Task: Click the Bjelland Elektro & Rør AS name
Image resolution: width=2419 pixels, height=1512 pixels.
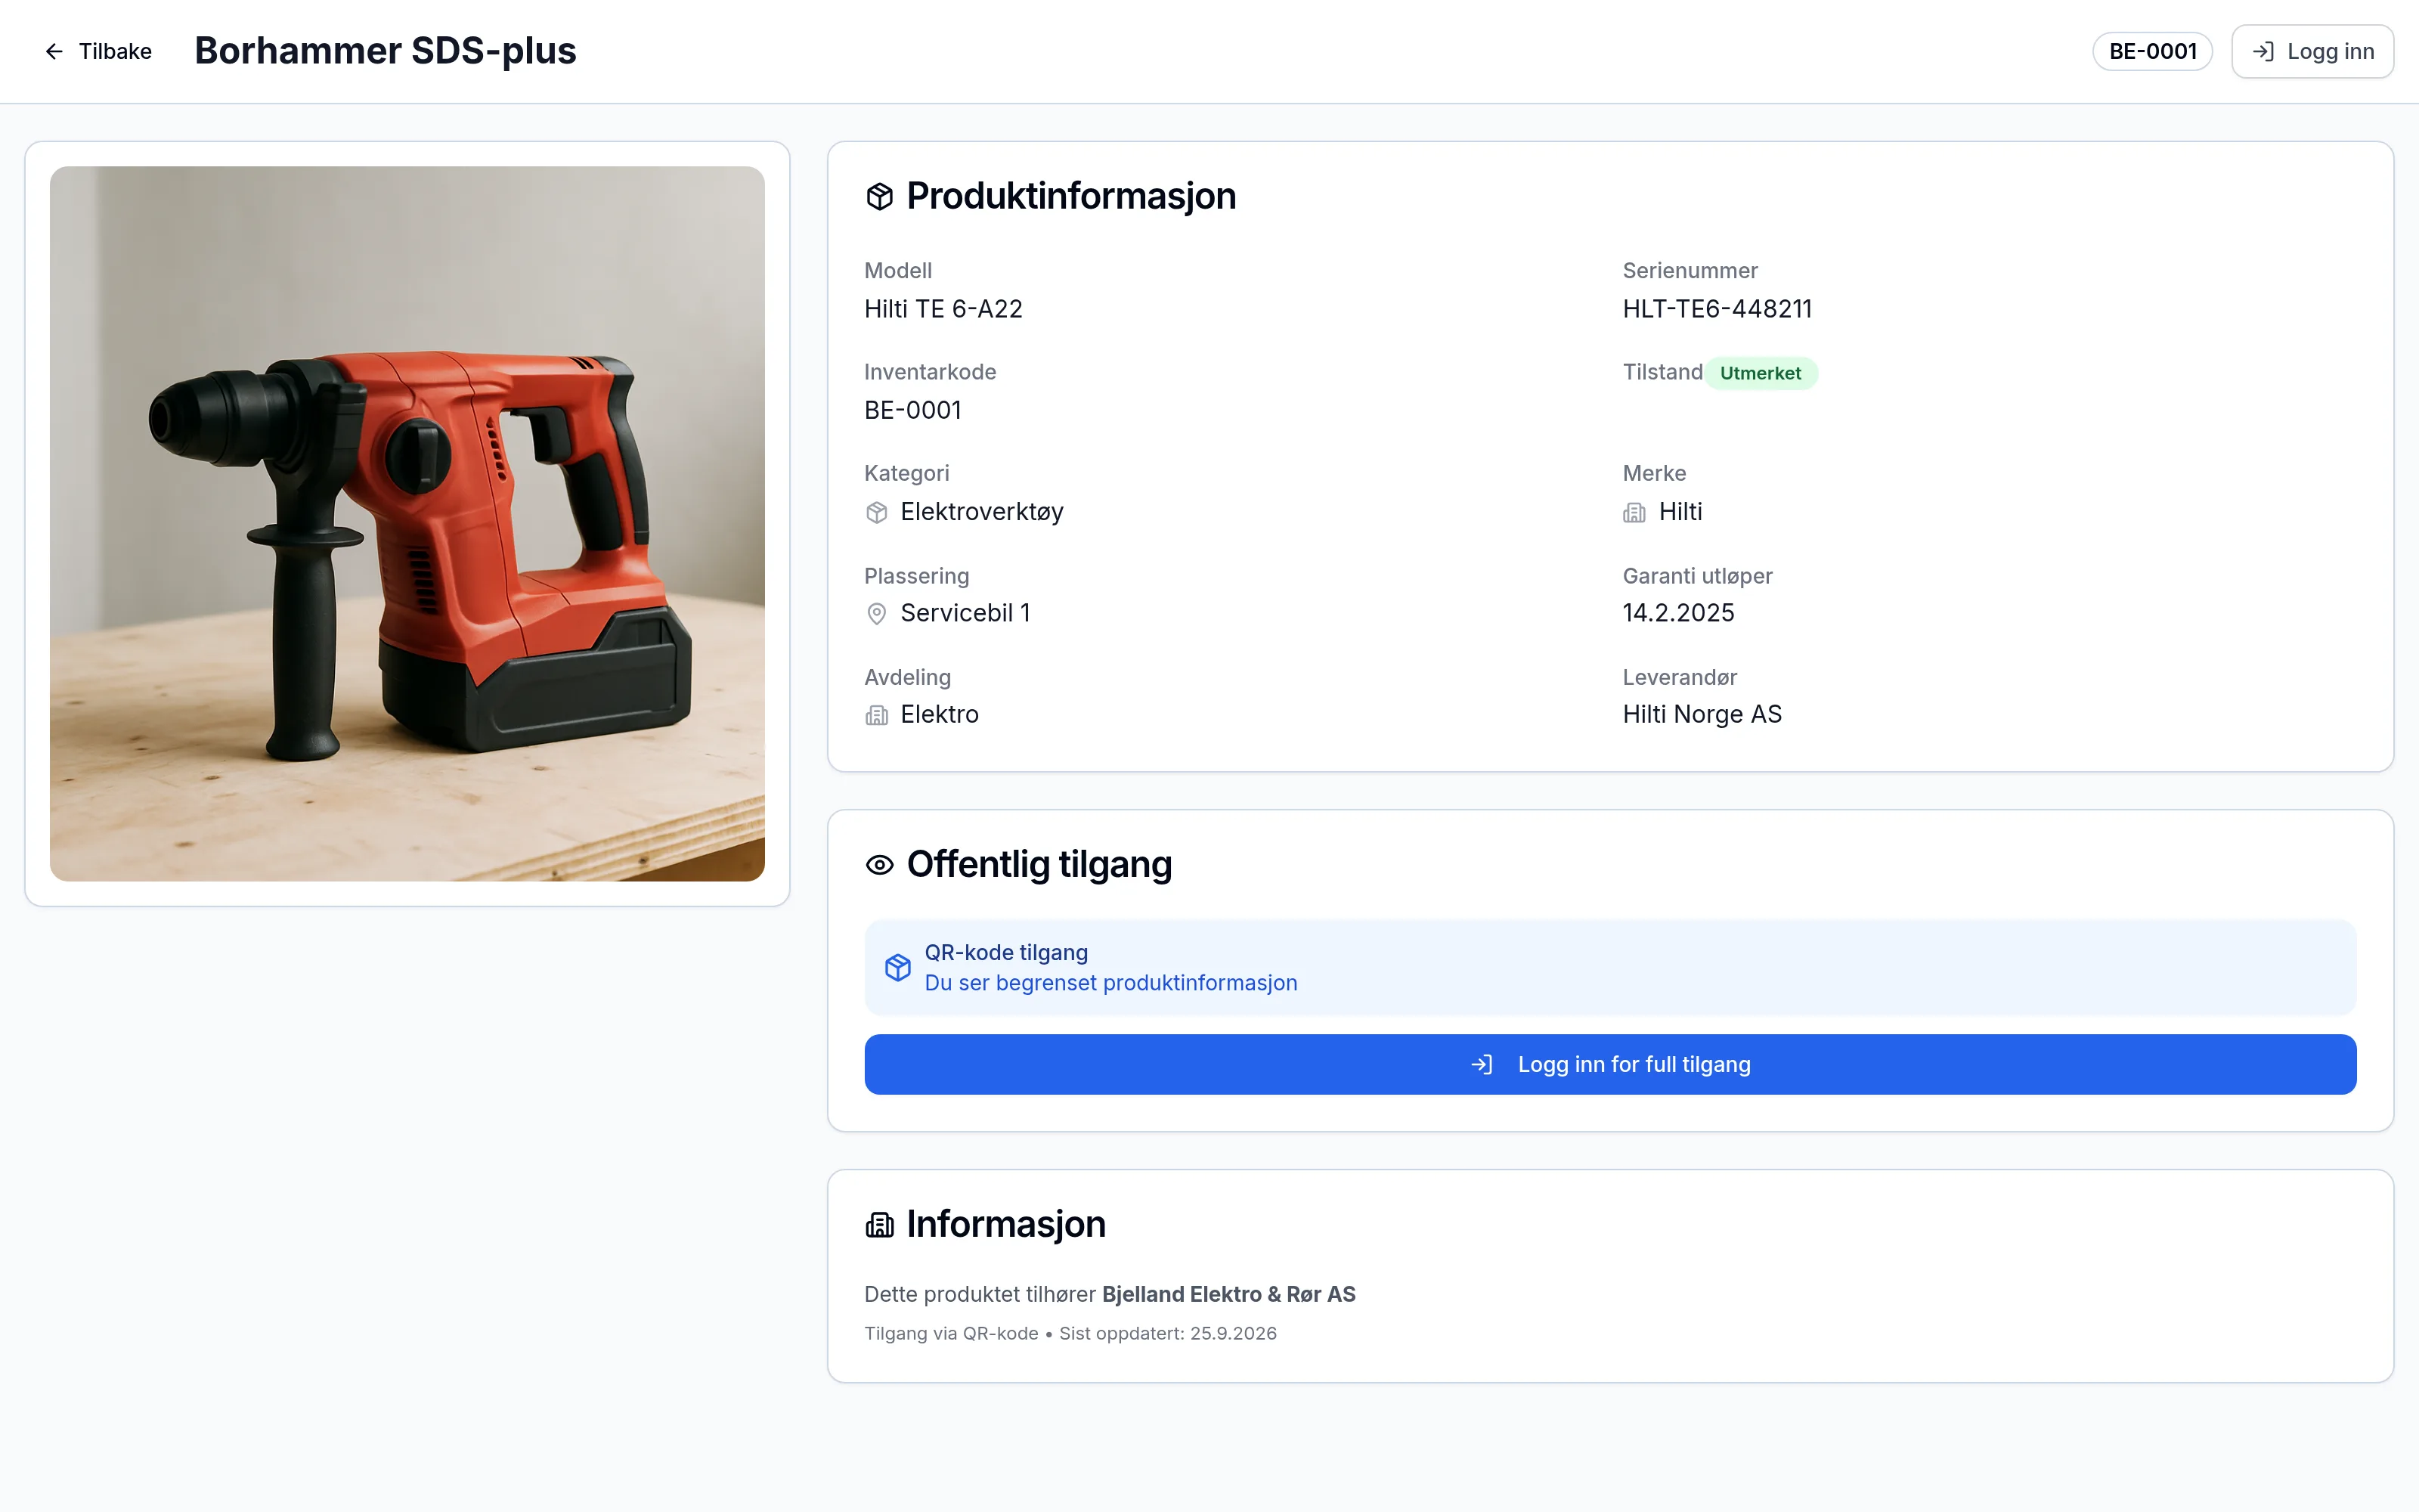Action: (1228, 1294)
